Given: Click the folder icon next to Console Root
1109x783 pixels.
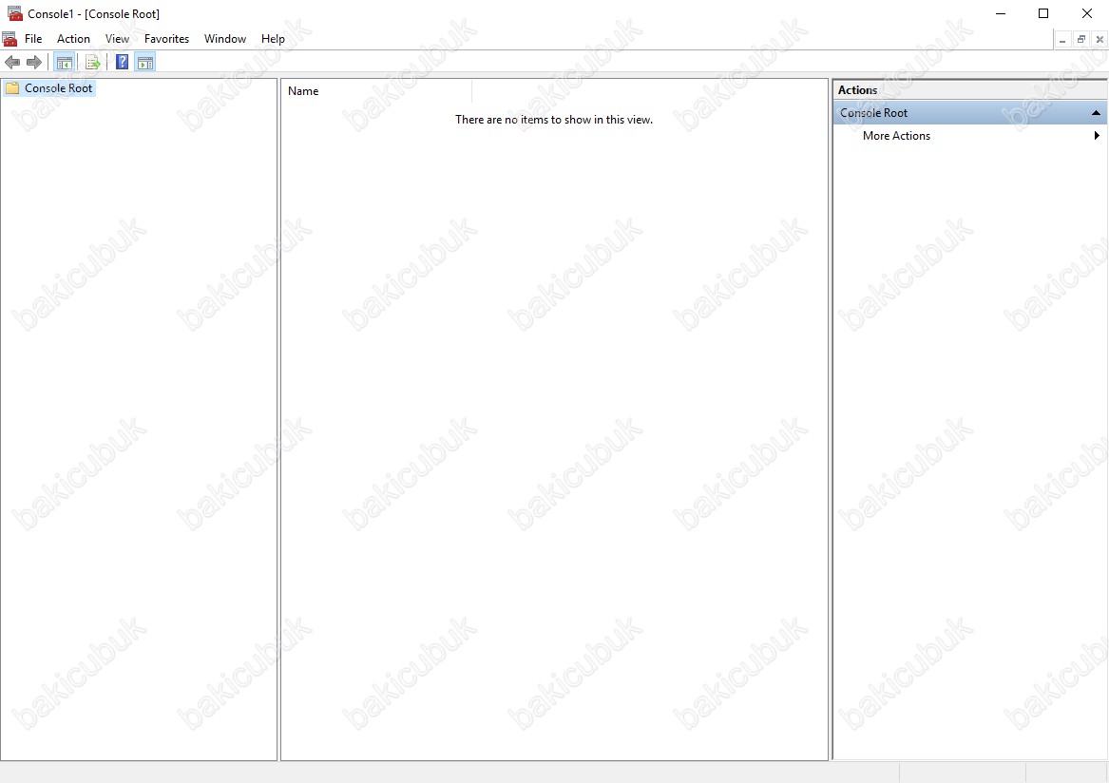Looking at the screenshot, I should (x=12, y=88).
